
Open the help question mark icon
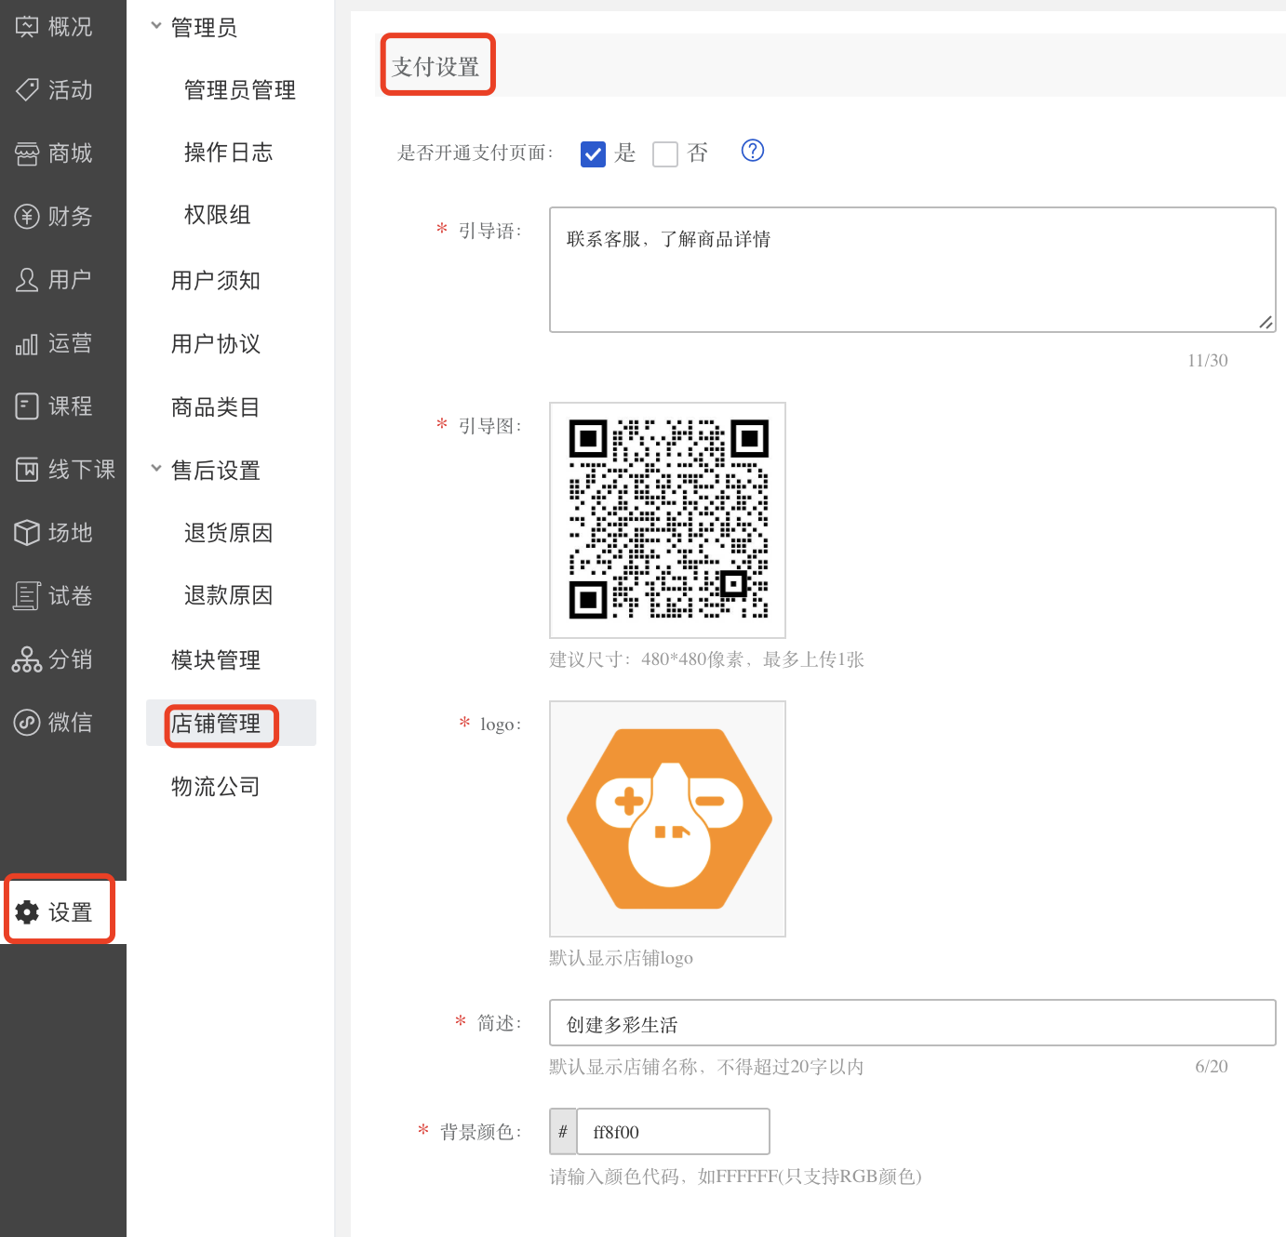point(753,151)
